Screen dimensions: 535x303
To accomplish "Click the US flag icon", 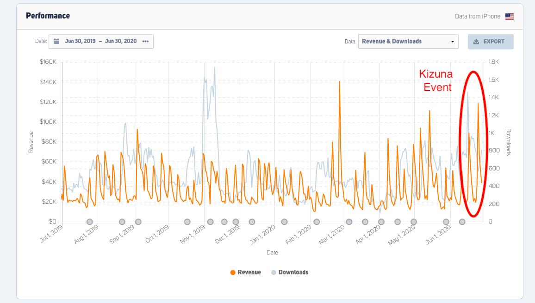I will [x=510, y=17].
